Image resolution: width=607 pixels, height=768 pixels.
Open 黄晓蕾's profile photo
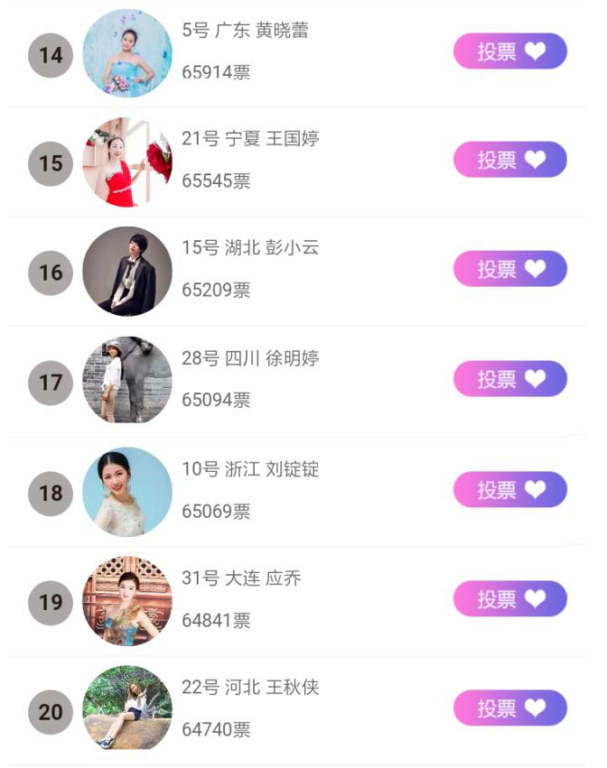pyautogui.click(x=126, y=53)
